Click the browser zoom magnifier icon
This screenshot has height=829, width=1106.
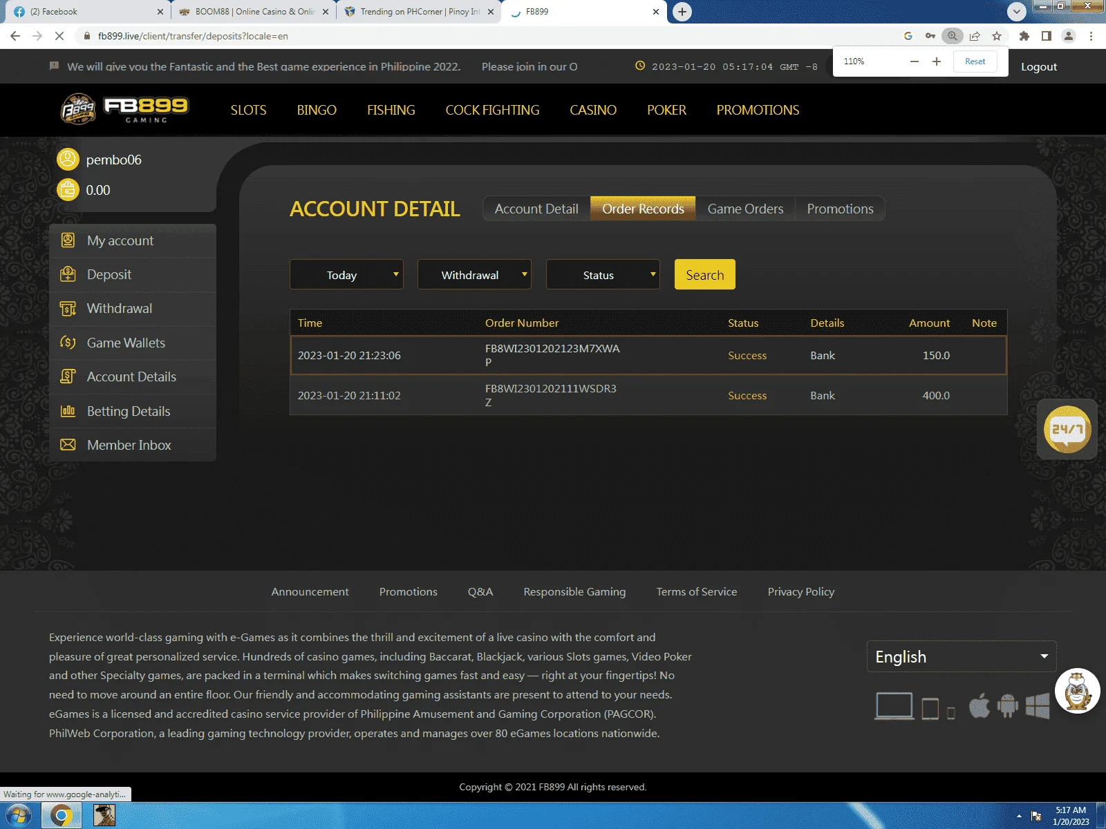(x=952, y=36)
